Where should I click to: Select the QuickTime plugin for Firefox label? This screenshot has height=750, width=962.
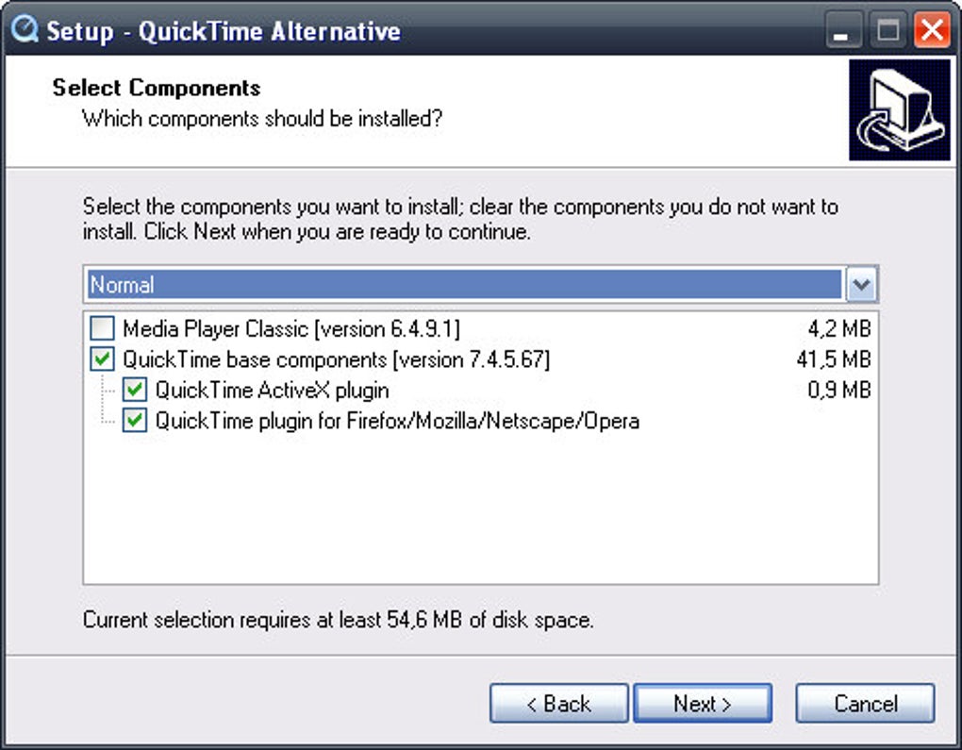[397, 421]
